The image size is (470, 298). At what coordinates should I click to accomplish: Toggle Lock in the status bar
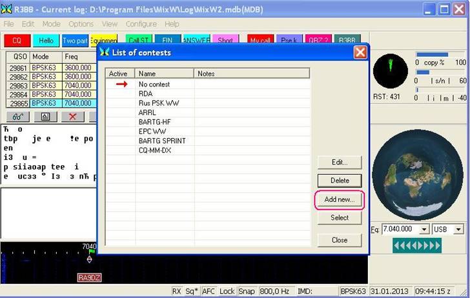(227, 292)
